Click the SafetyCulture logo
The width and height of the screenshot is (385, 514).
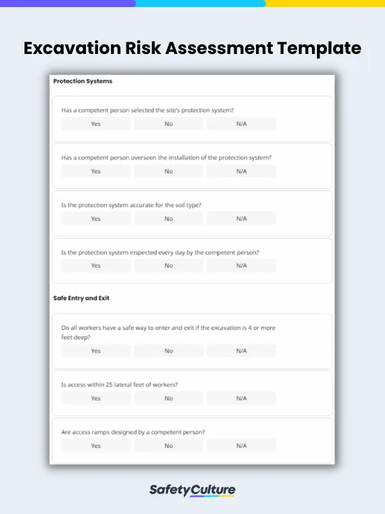(x=193, y=491)
